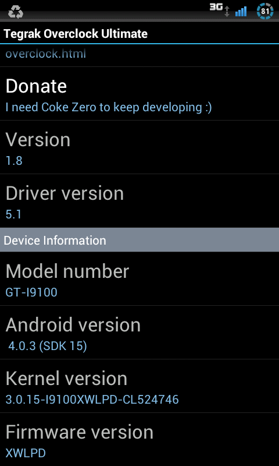Tap the Device Information section header
This screenshot has height=466, width=279.
click(139, 240)
